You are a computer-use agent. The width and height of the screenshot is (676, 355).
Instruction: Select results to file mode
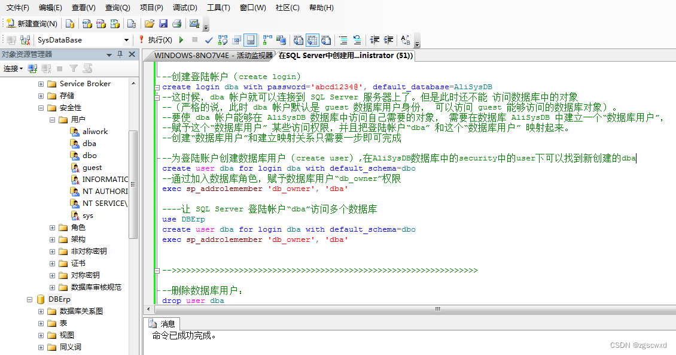coord(326,40)
